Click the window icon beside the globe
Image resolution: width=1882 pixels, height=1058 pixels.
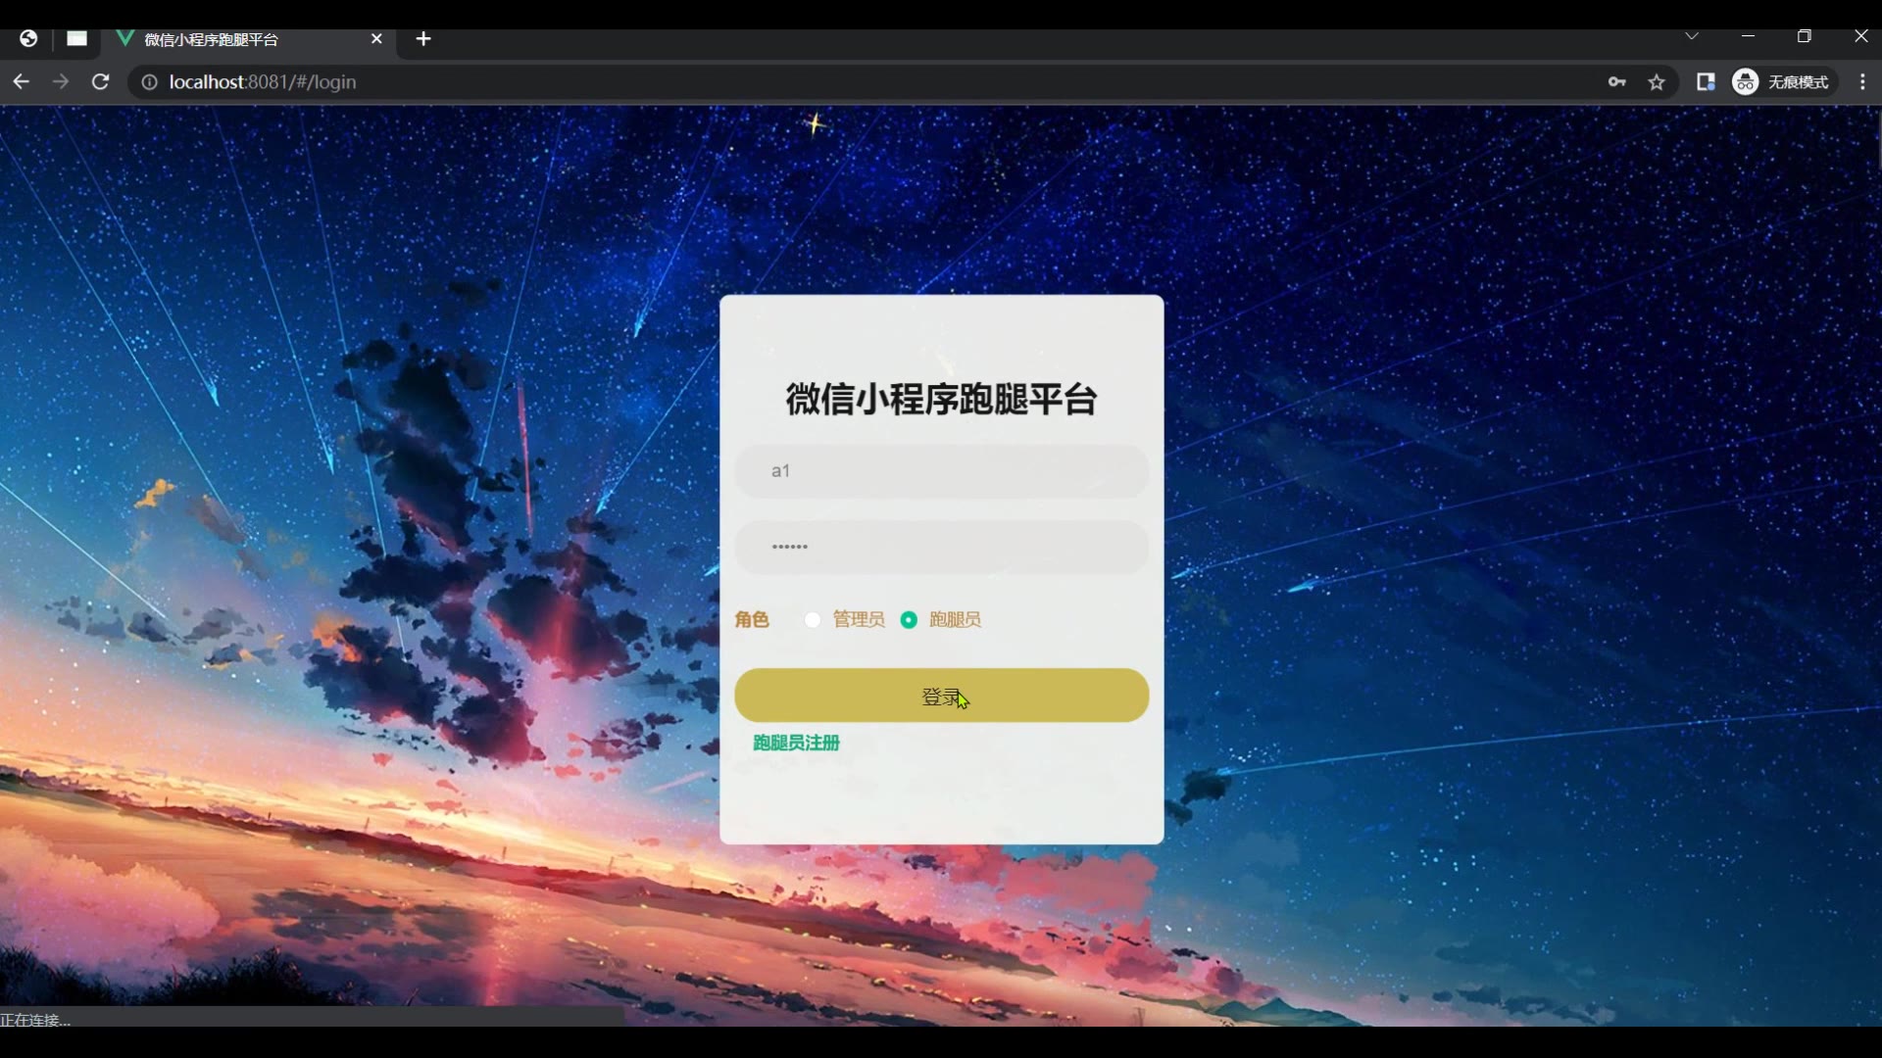point(76,39)
